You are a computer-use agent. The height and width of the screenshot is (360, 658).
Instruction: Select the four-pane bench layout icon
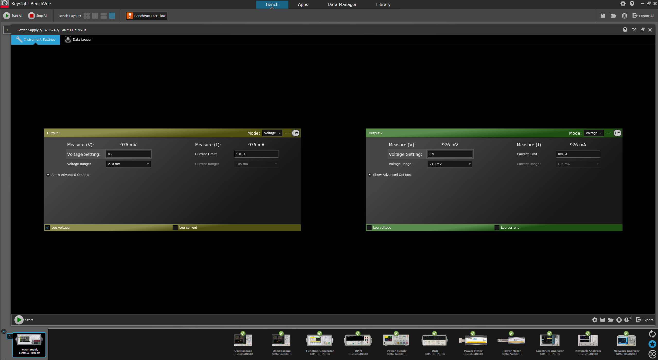click(87, 16)
